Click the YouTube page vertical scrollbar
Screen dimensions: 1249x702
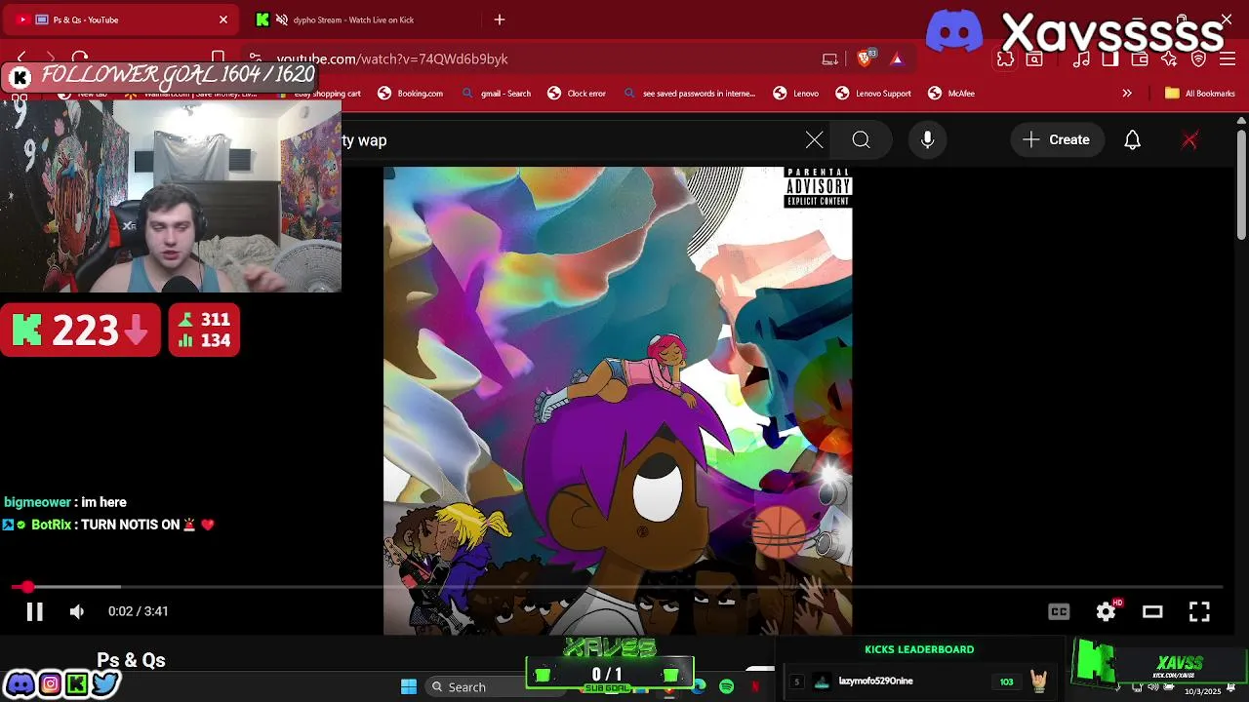pos(1241,185)
